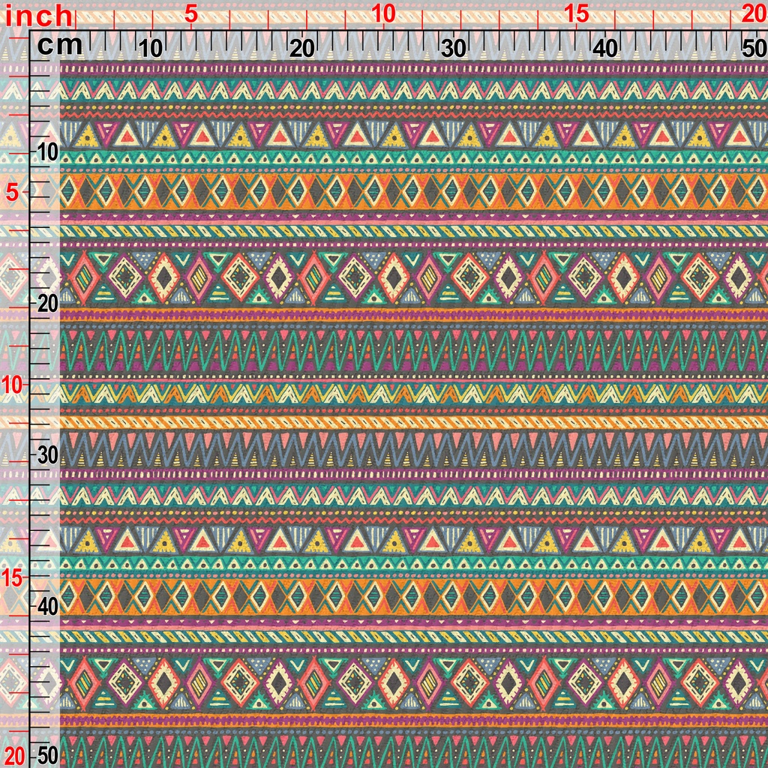Viewport: 768px width, 768px height.
Task: Pick the red "5" on the left inch ruler
Action: click(x=13, y=193)
